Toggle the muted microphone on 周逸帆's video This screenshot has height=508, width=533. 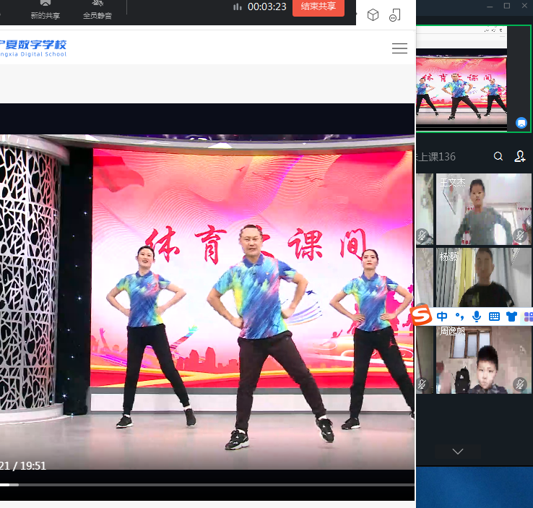[519, 384]
